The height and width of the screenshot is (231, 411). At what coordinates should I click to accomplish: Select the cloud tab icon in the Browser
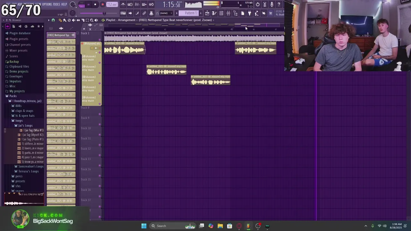[x=32, y=26]
